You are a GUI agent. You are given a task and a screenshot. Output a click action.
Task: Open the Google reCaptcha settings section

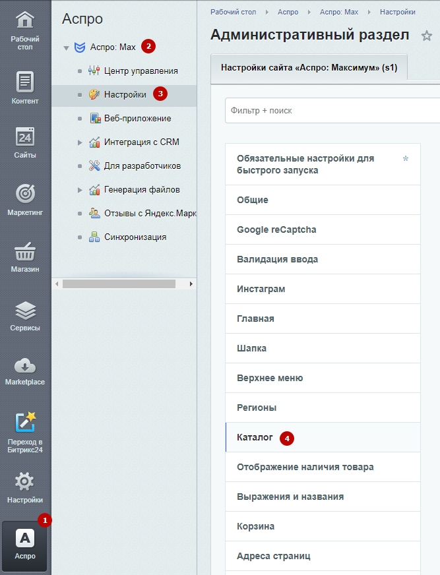pyautogui.click(x=323, y=229)
